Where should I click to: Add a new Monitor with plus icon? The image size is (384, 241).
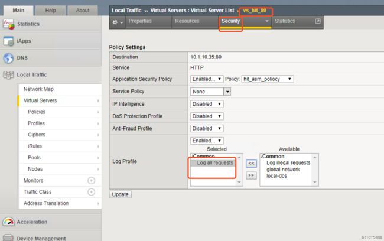[x=91, y=181]
